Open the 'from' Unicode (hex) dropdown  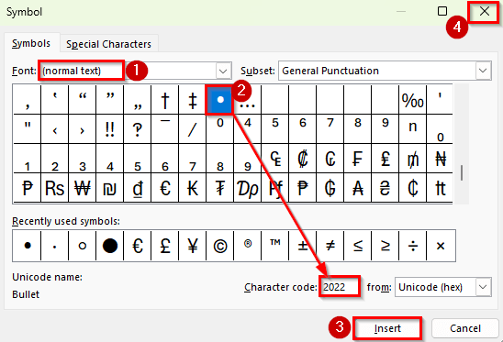(483, 287)
